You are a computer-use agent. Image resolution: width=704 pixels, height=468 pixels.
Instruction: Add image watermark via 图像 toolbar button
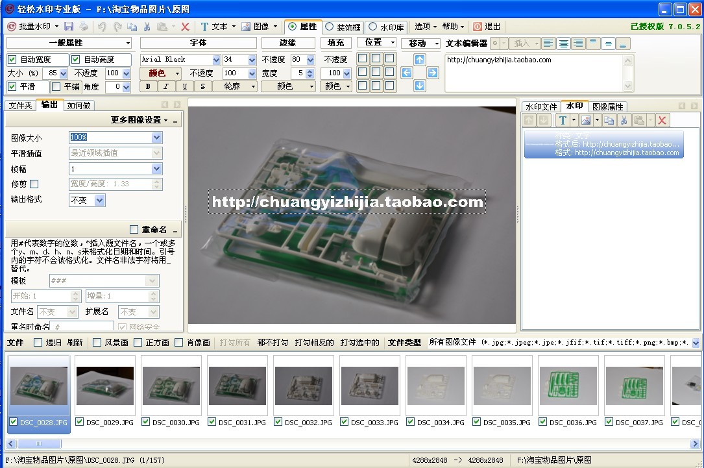[x=257, y=27]
